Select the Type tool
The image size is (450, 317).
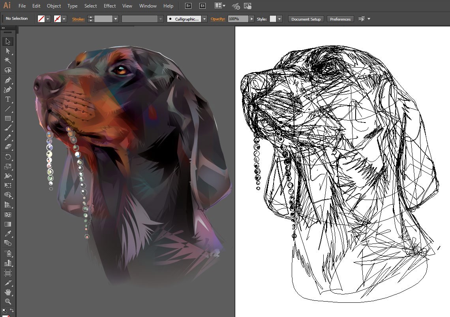point(8,100)
